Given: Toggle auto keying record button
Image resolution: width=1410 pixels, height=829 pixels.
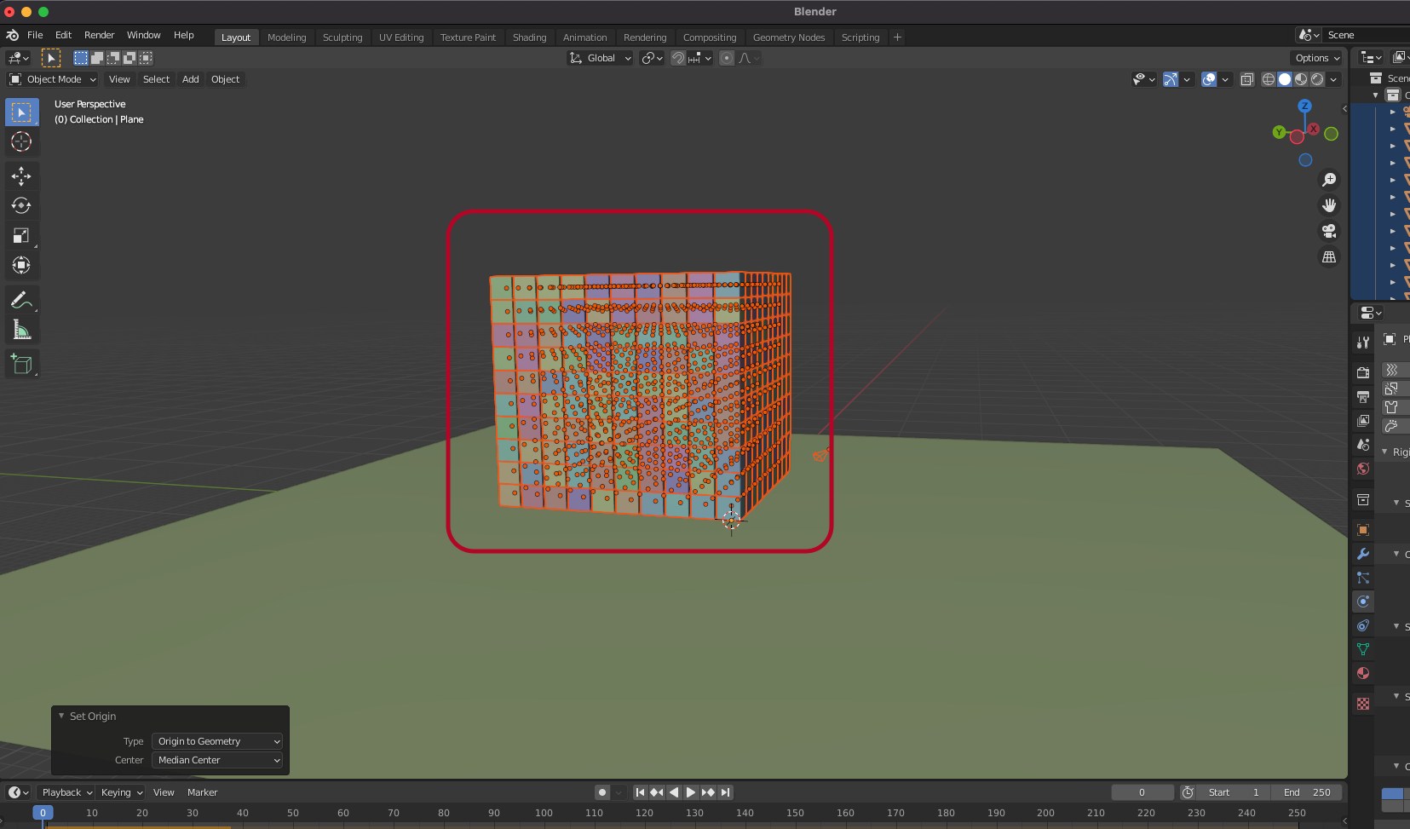Looking at the screenshot, I should (602, 792).
